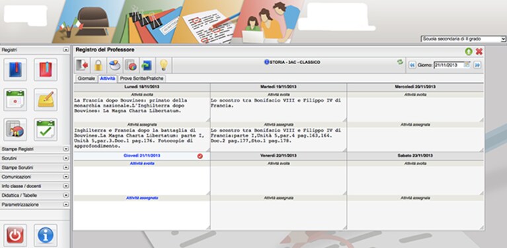Click Tuesday's Attività svolta text on Bonifacio VIII

pyautogui.click(x=278, y=109)
